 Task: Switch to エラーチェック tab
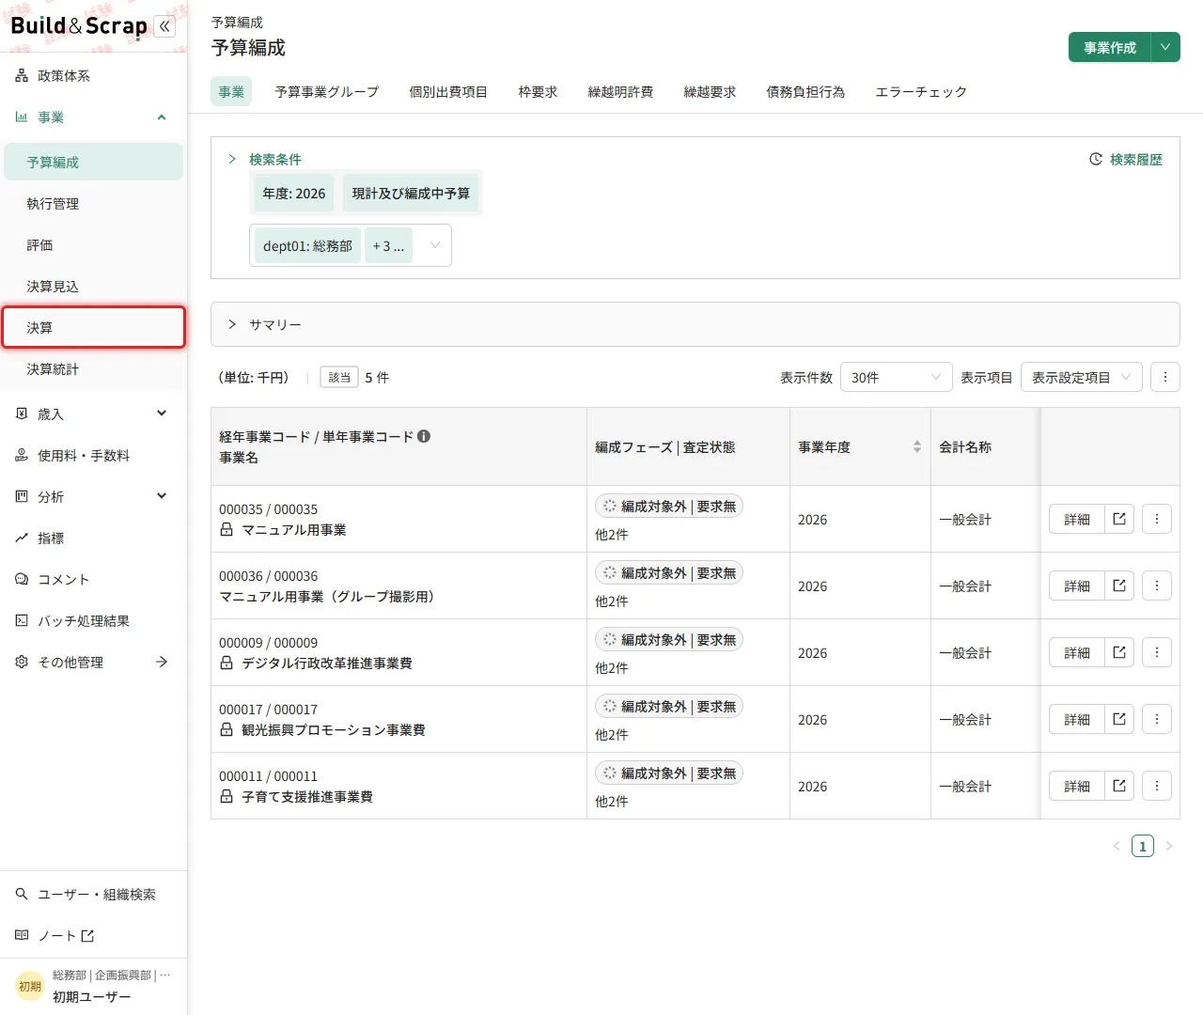tap(921, 91)
